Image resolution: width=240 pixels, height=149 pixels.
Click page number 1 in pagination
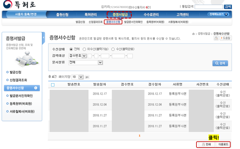tap(139, 136)
